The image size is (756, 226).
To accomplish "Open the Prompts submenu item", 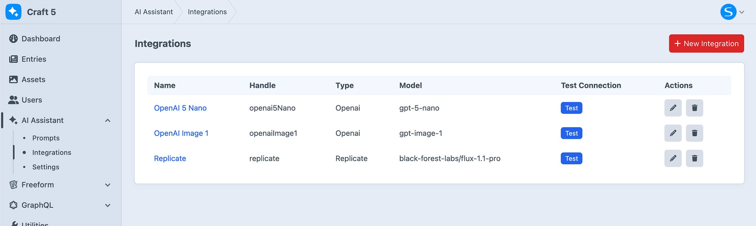I will 46,138.
